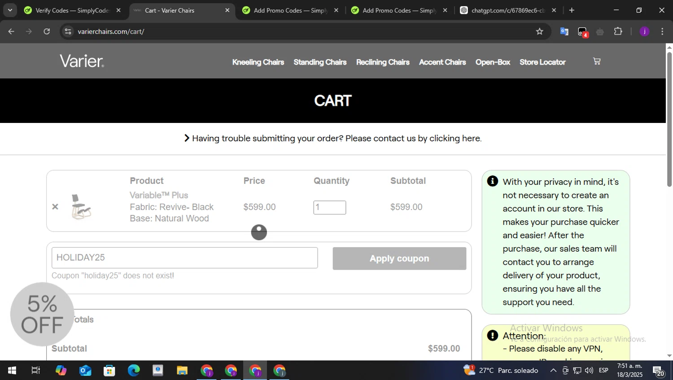Open Chrome three-dot menu
The image size is (673, 380).
662,31
